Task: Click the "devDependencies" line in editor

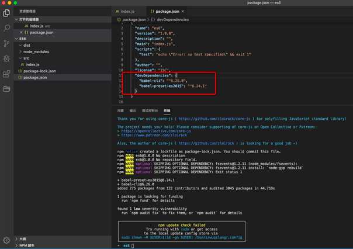Action: click(x=156, y=75)
